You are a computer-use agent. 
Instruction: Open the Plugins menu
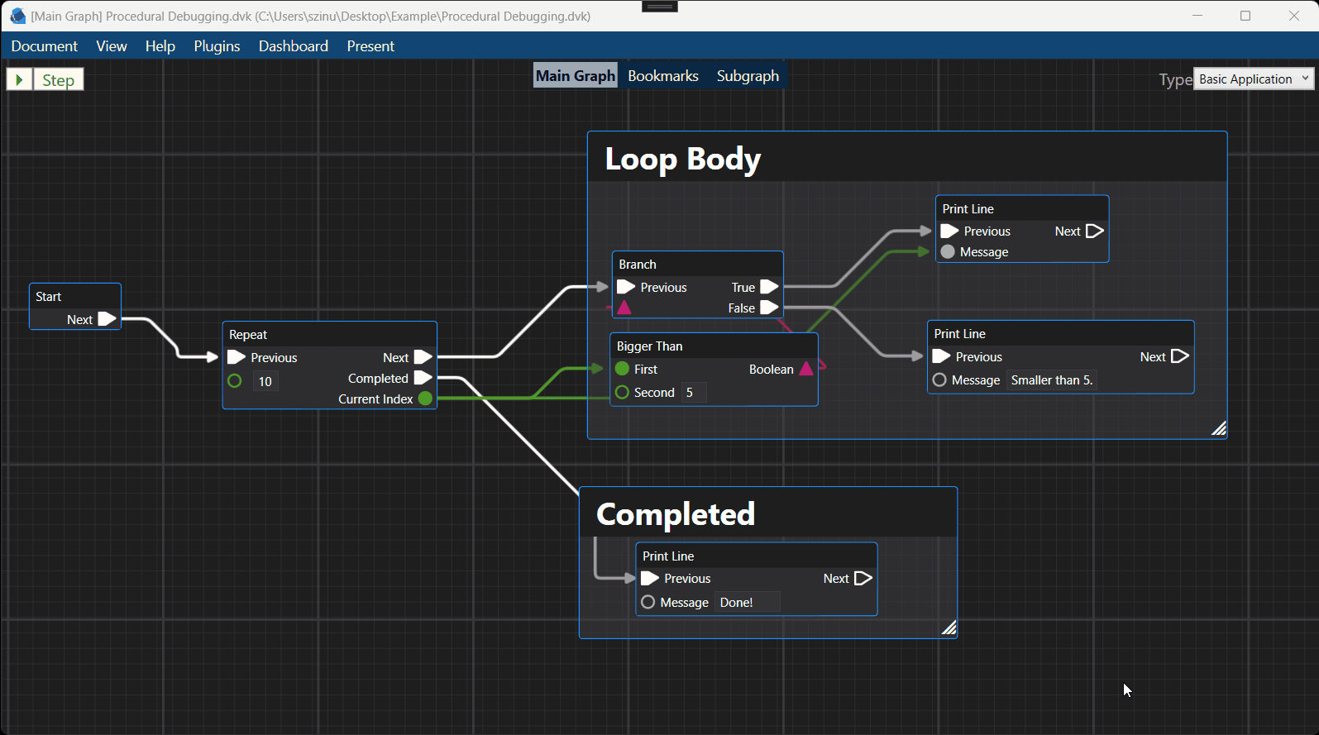point(217,46)
